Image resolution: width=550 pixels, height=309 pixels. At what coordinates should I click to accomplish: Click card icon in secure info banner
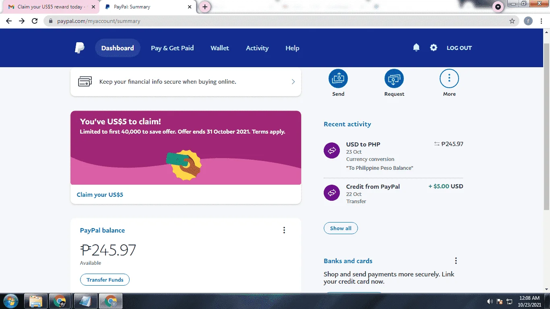[x=85, y=81]
